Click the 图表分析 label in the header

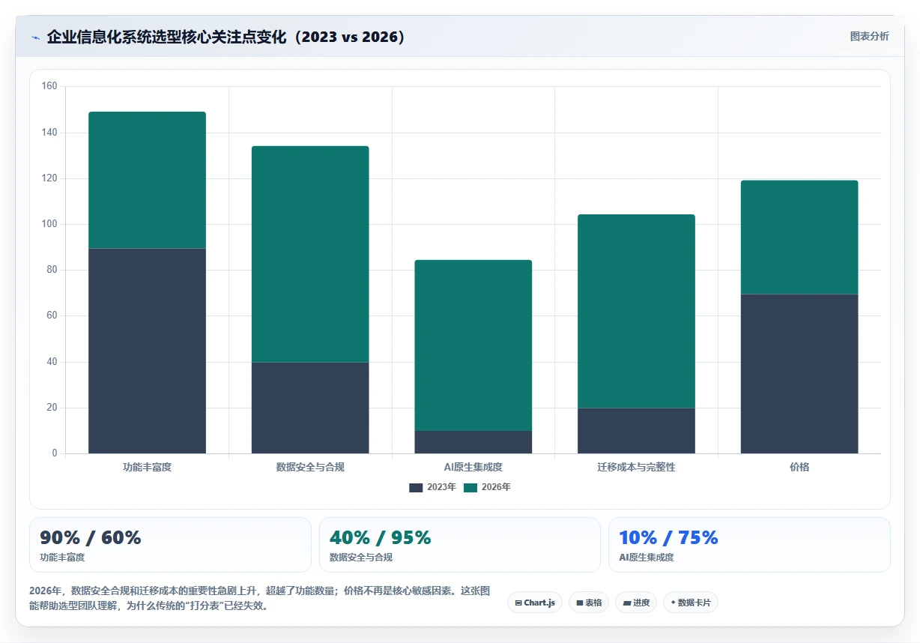[869, 36]
